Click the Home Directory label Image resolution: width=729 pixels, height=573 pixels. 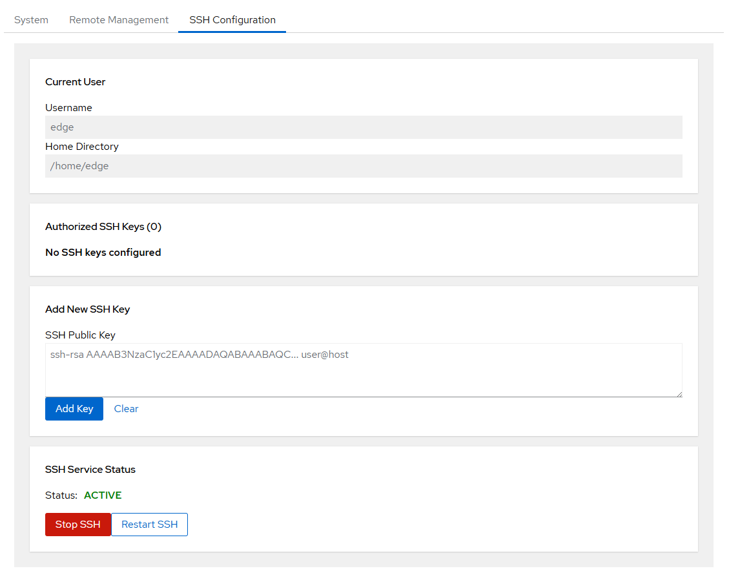82,147
